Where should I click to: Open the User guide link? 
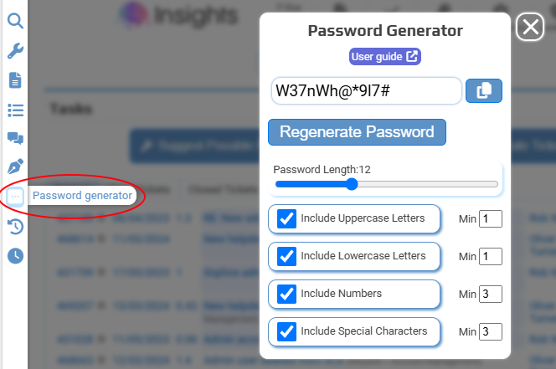pyautogui.click(x=384, y=57)
